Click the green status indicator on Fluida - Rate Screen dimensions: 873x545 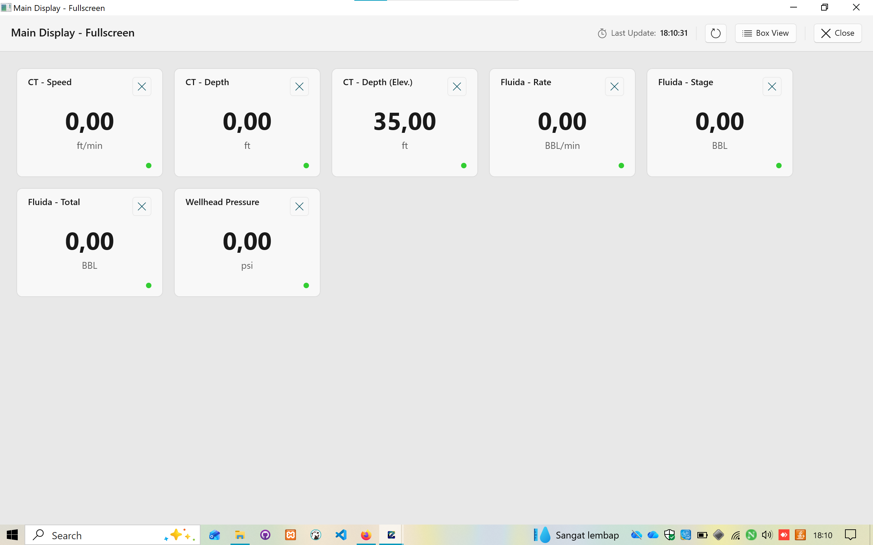(x=621, y=165)
